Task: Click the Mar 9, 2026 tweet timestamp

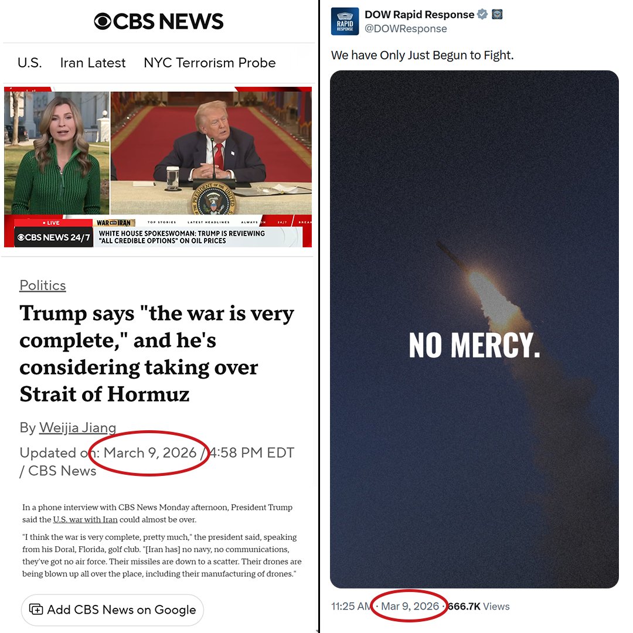Action: click(x=410, y=607)
